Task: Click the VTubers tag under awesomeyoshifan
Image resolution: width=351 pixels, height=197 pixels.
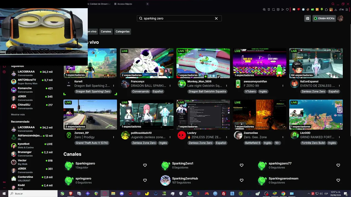Action: 250,92
